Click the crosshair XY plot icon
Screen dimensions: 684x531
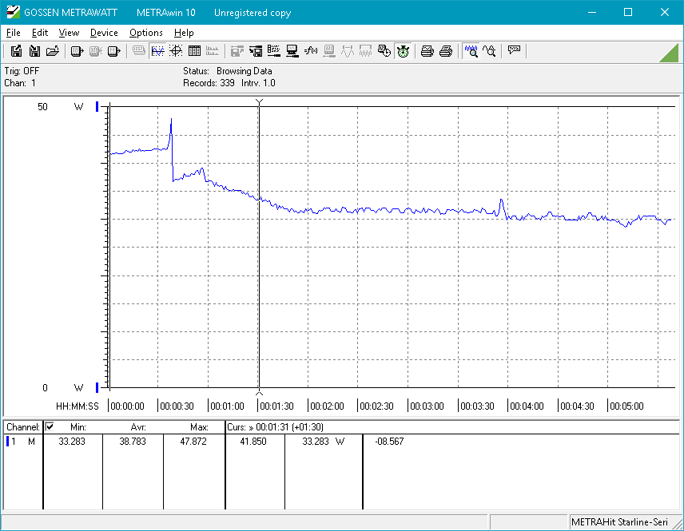[176, 51]
